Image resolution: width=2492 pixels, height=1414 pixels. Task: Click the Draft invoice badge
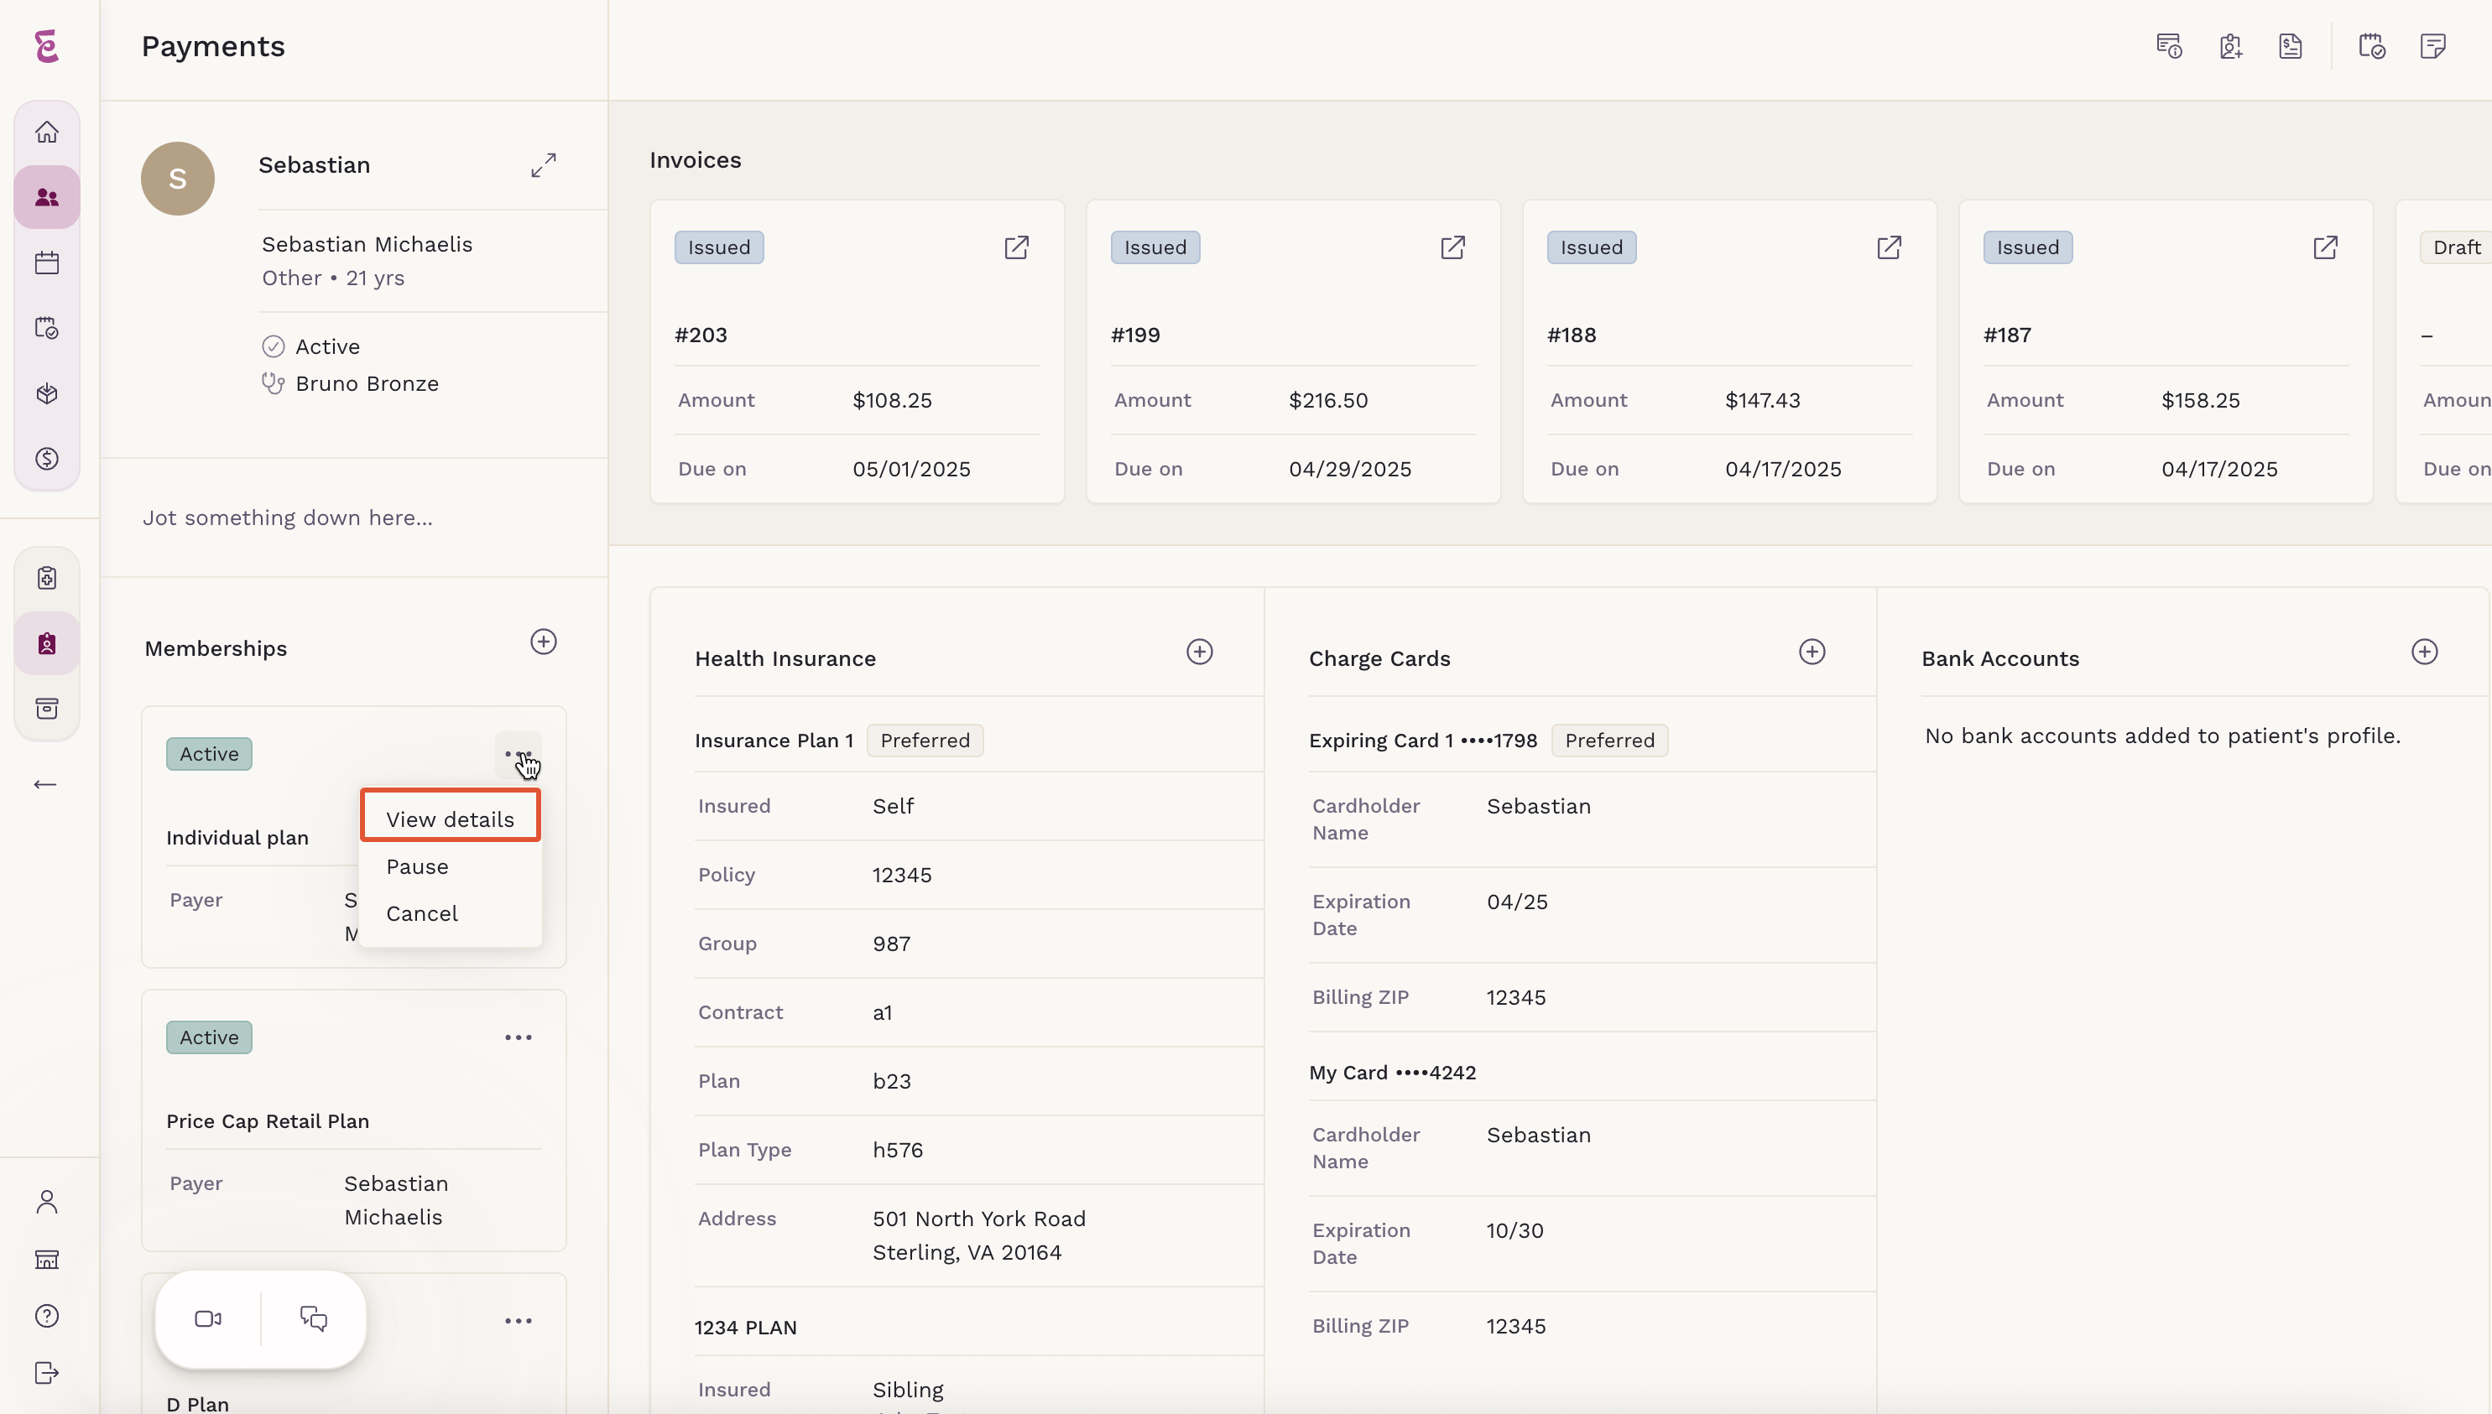point(2456,247)
